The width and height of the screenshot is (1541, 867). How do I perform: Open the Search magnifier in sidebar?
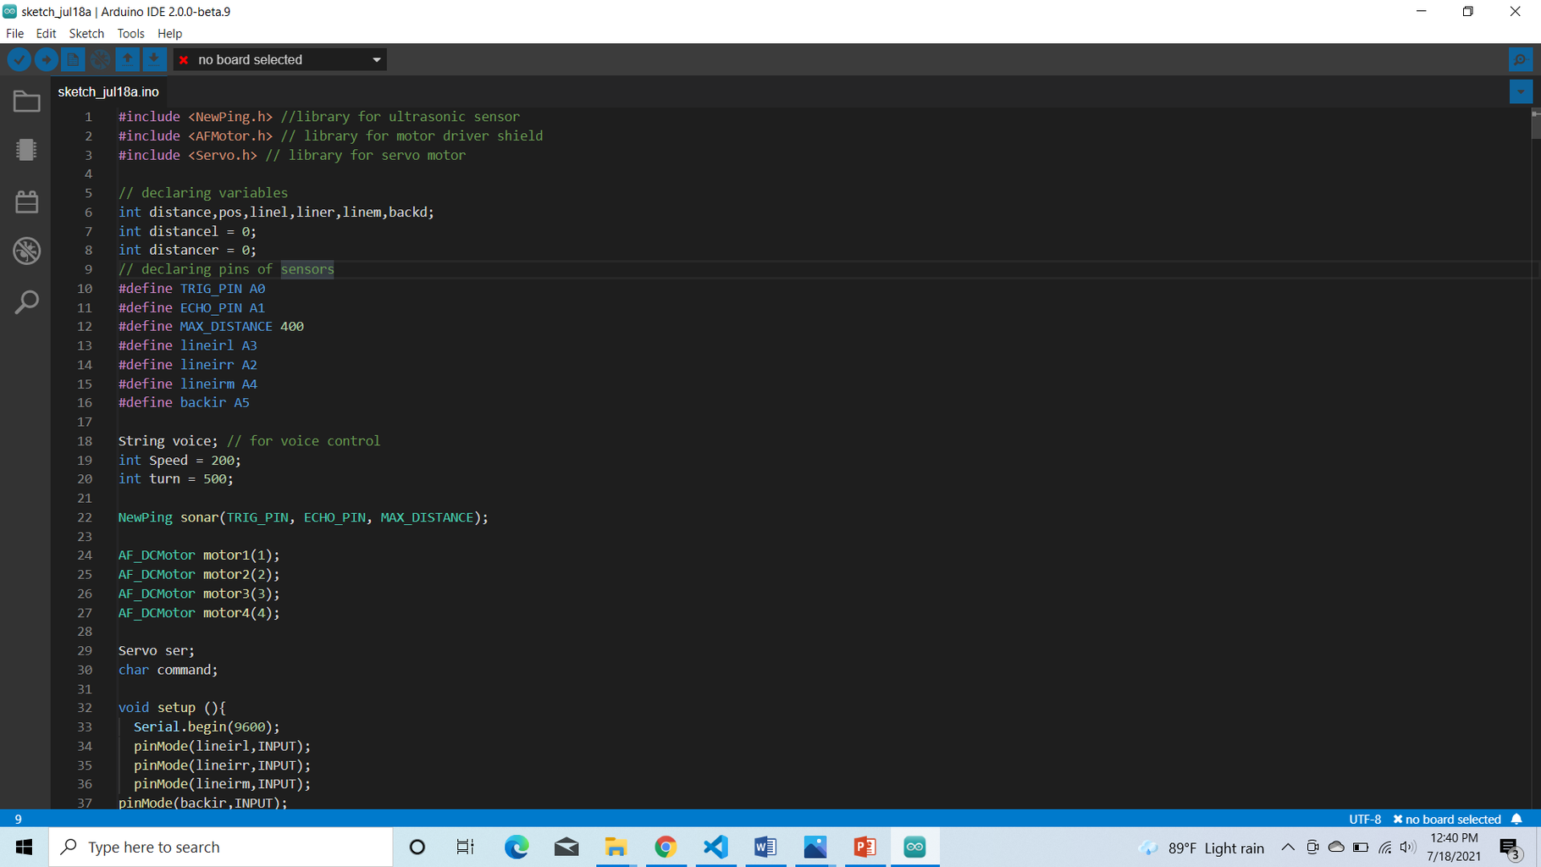tap(27, 301)
